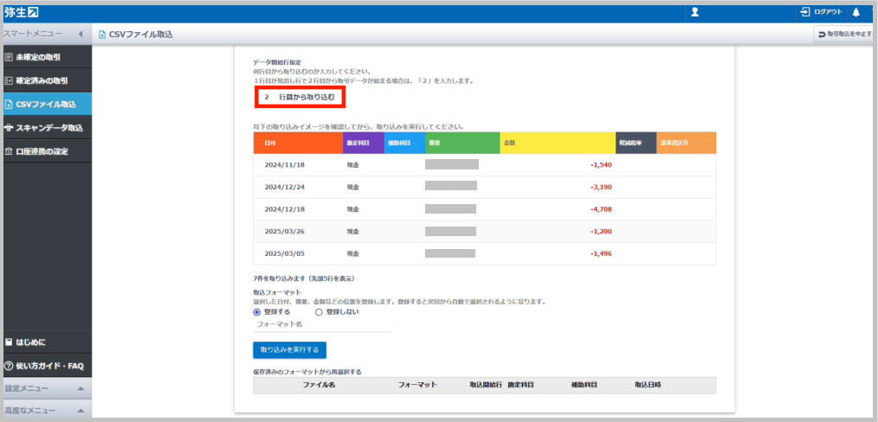Viewport: 878px width, 422px height.
Task: Click the スキャンデータ取込 scanner icon
Action: [9, 127]
